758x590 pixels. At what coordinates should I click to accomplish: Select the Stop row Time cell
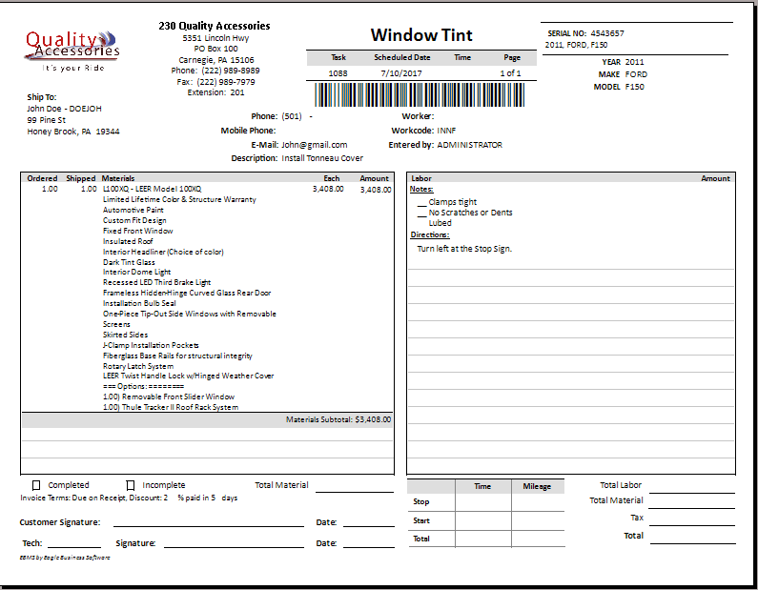pyautogui.click(x=482, y=502)
